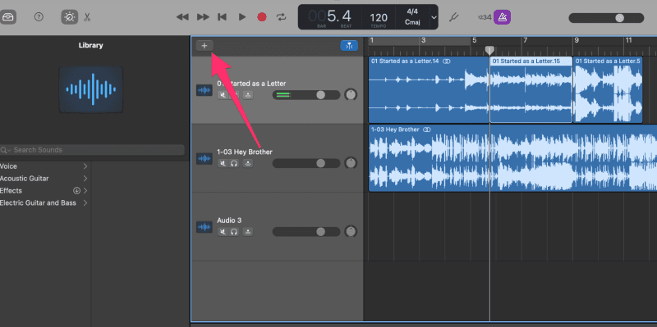The width and height of the screenshot is (657, 327).
Task: Select the 1-03 Hey Brother audio region
Action: [x=512, y=158]
